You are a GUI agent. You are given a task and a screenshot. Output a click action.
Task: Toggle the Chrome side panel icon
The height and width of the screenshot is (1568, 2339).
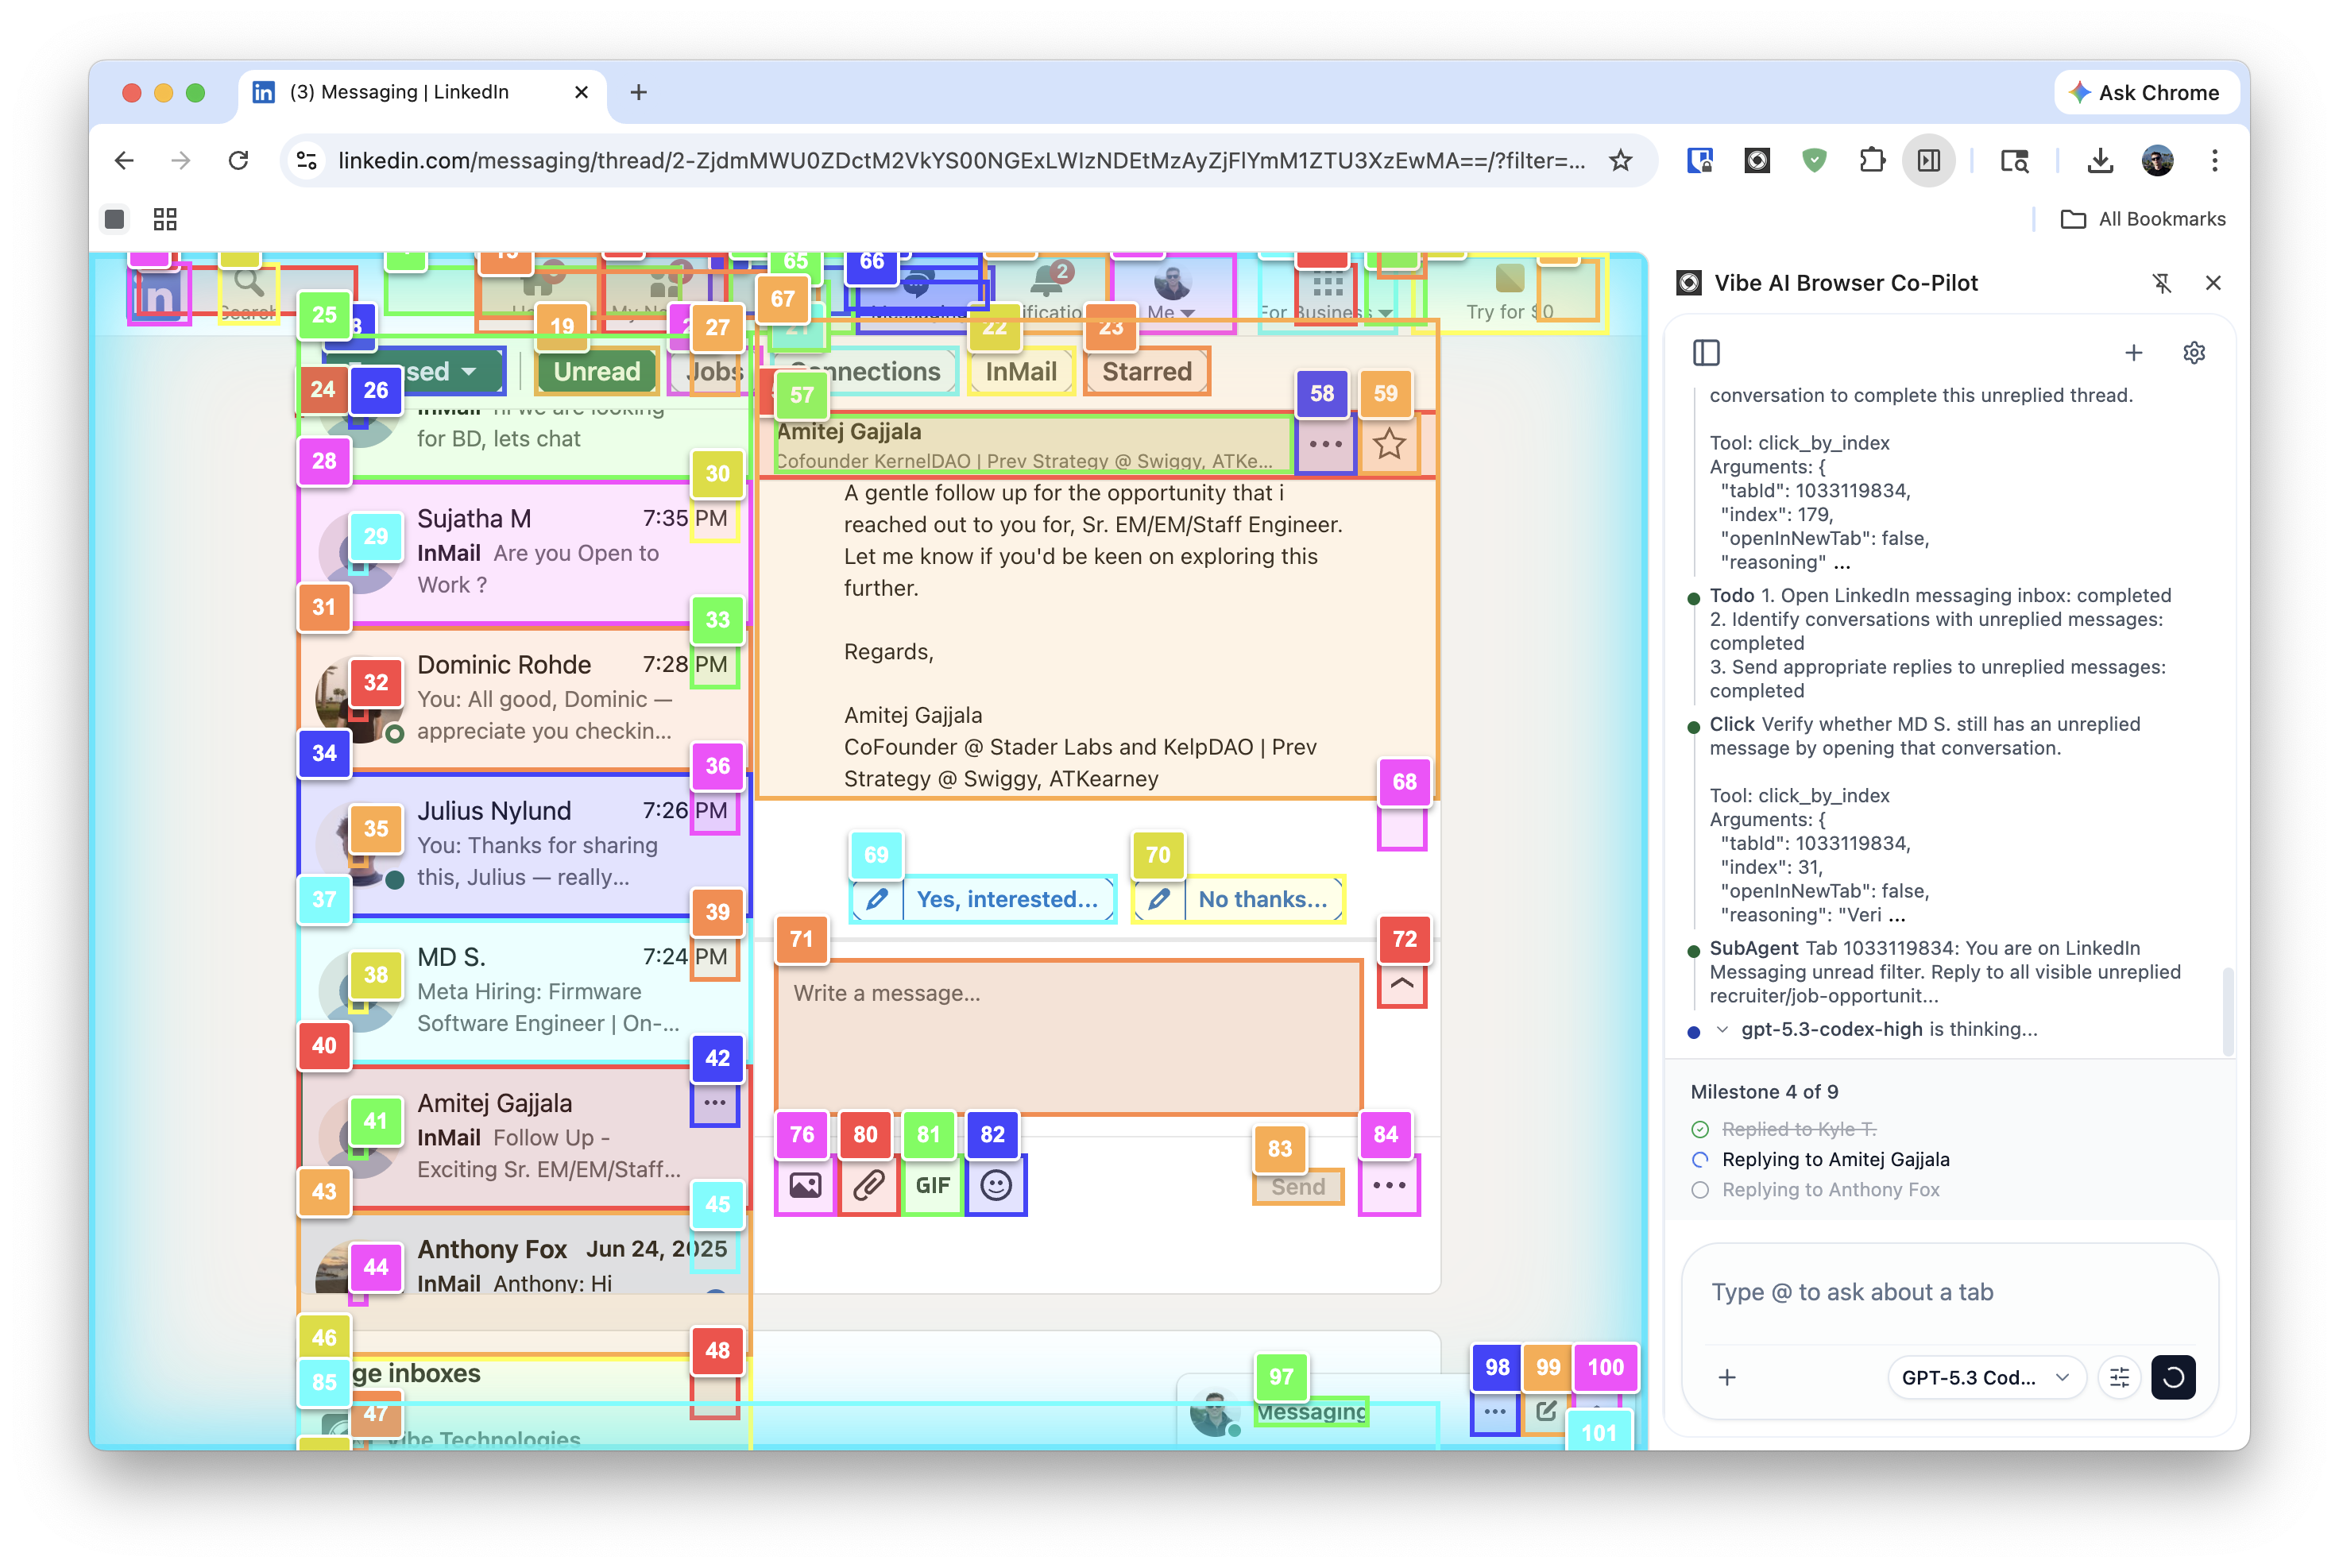pyautogui.click(x=1928, y=160)
